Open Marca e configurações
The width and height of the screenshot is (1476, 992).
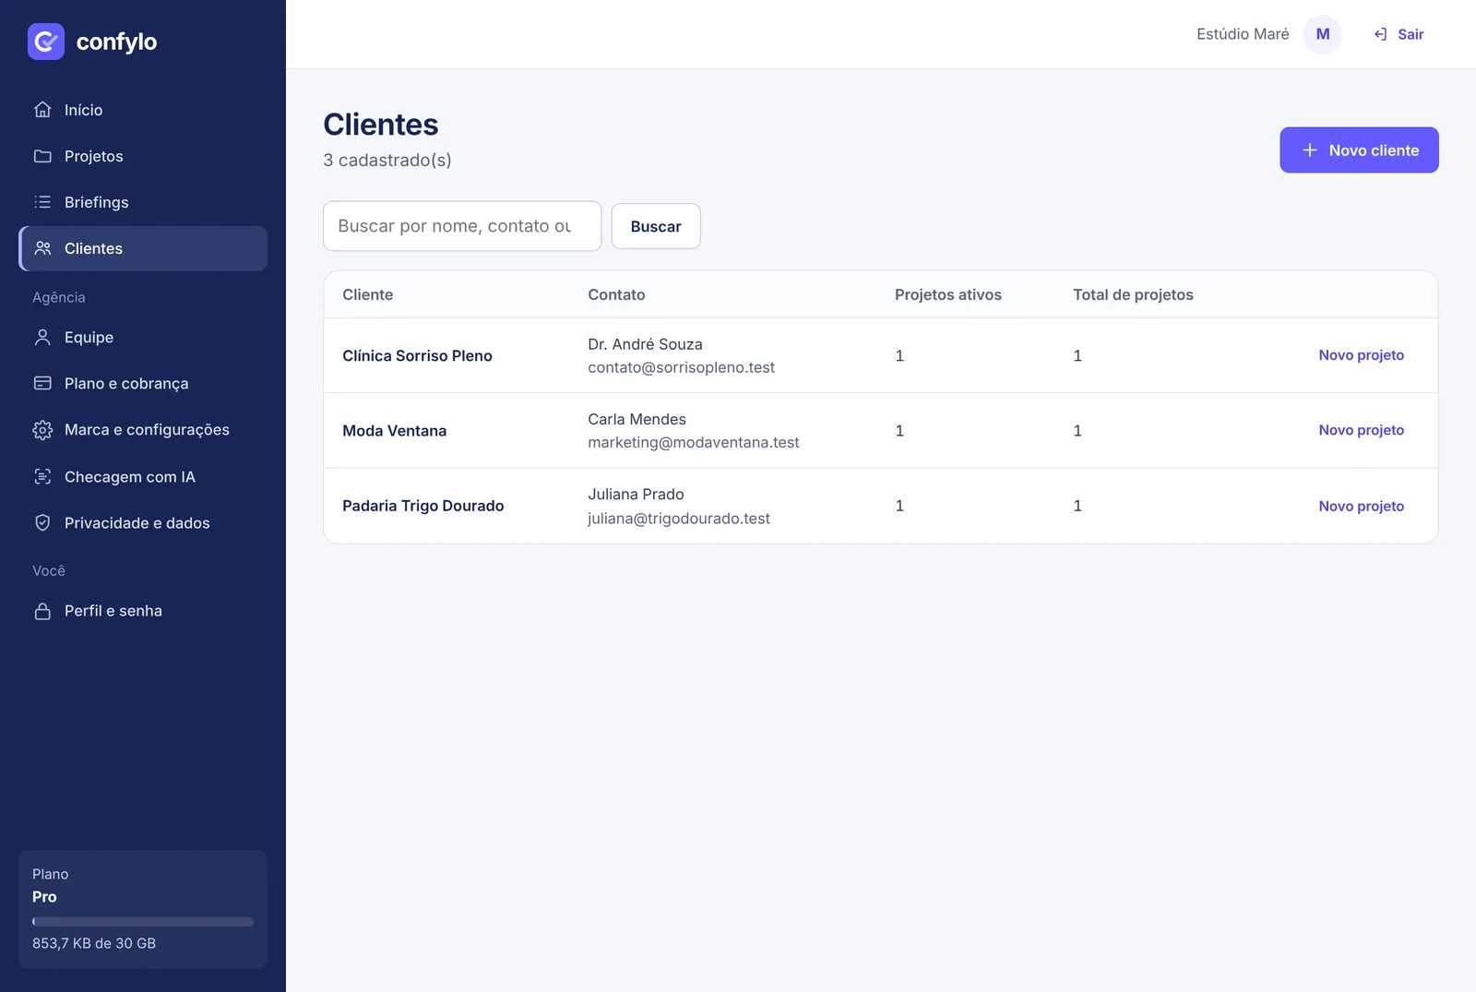coord(143,430)
